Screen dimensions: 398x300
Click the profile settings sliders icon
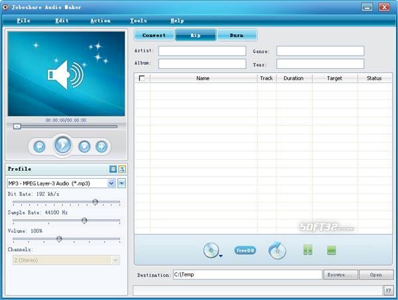pyautogui.click(x=122, y=169)
